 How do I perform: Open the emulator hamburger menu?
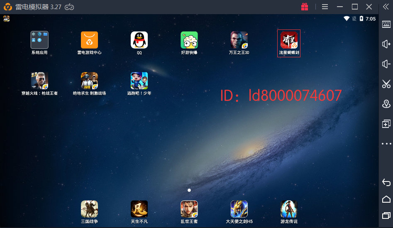pyautogui.click(x=325, y=7)
